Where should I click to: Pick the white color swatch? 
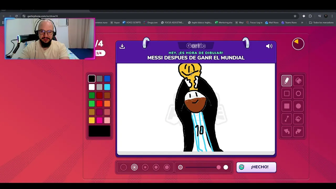click(x=92, y=87)
